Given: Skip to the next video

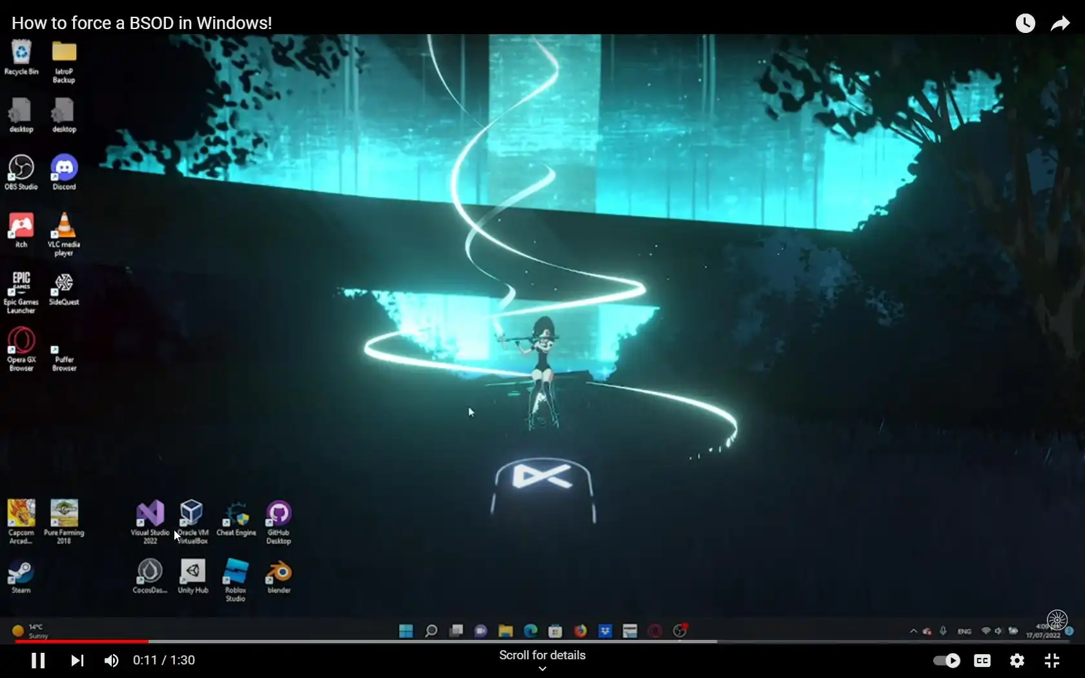Looking at the screenshot, I should pos(77,660).
